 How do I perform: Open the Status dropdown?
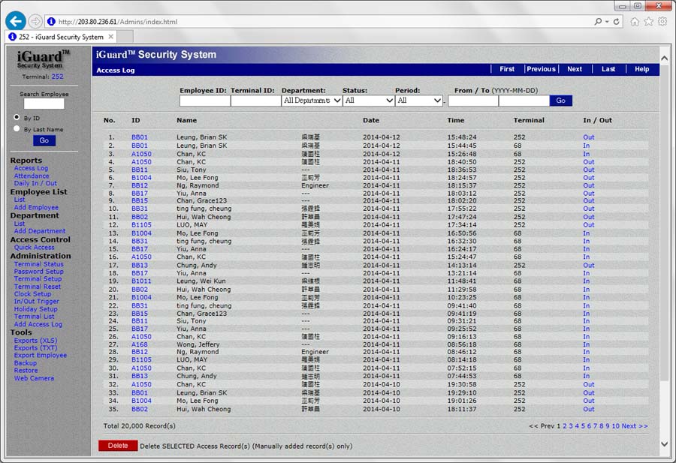[x=369, y=101]
